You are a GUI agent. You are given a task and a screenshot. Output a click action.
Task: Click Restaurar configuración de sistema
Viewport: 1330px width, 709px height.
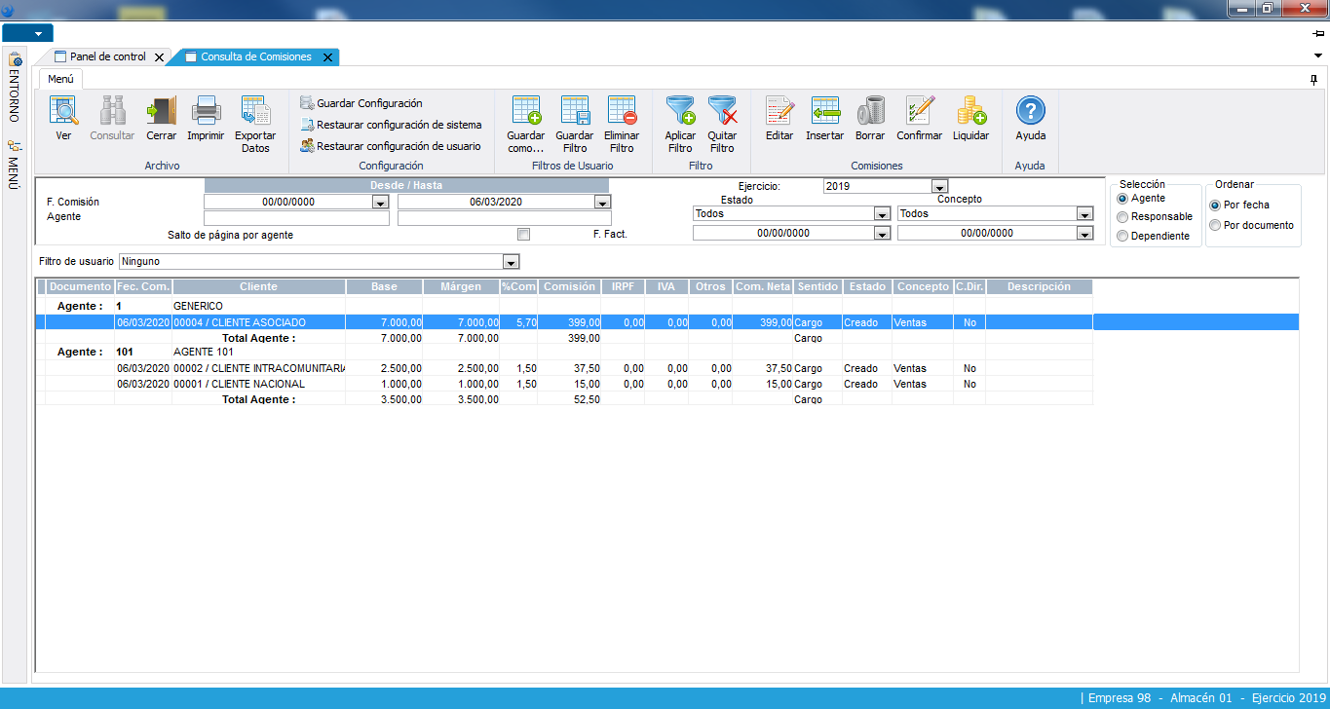[x=399, y=125]
